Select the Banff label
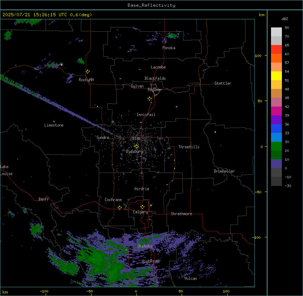 coord(44,199)
